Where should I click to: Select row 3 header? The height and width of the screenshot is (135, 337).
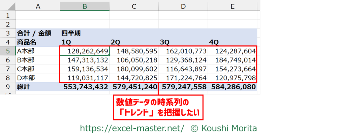coord(7,33)
